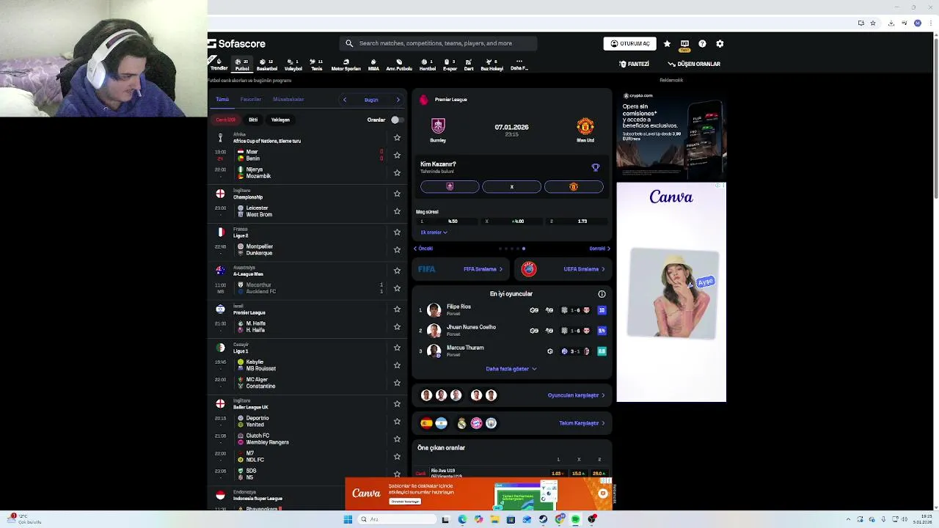Go to next day arrow beside Bugün
The image size is (939, 528).
(398, 100)
